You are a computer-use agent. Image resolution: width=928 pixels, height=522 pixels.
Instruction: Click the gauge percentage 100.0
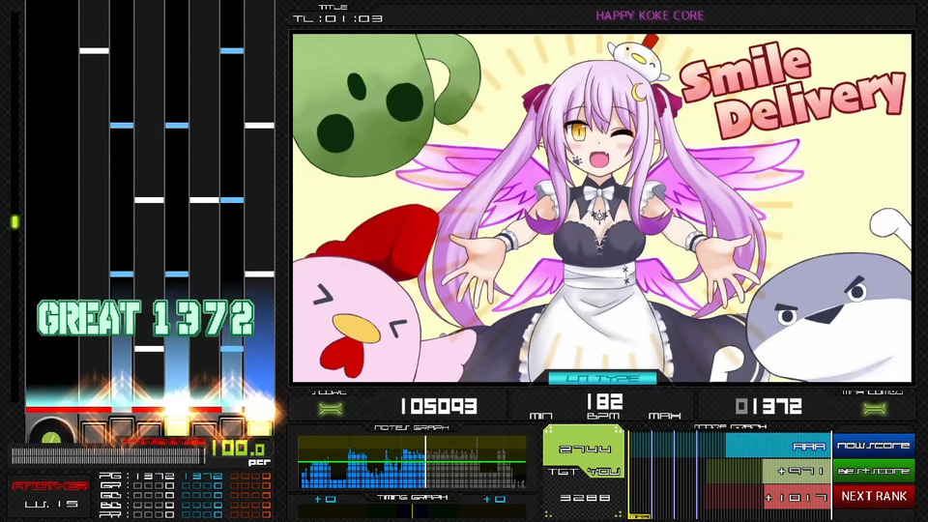pos(238,448)
